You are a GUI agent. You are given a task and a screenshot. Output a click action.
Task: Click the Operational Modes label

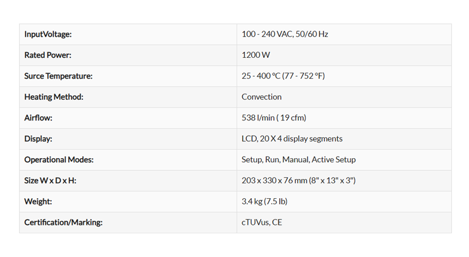pos(59,160)
